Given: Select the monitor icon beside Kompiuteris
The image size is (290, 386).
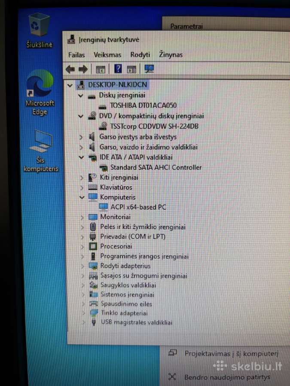Looking at the screenshot, I should (x=93, y=197).
